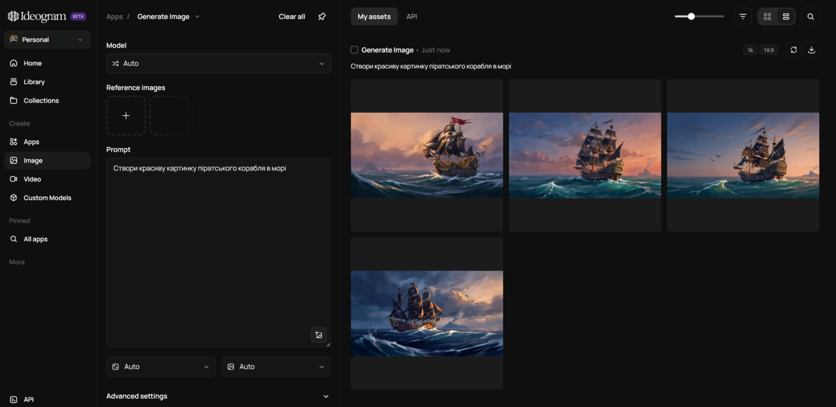
Task: Switch to the My assets tab
Action: coord(374,17)
